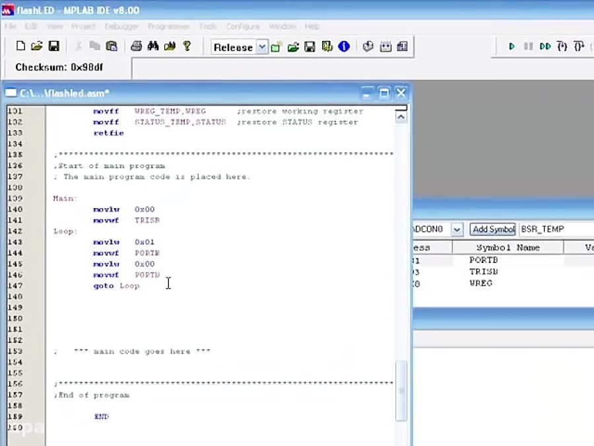Expand the ADCON0 SFR dropdown

tap(457, 229)
